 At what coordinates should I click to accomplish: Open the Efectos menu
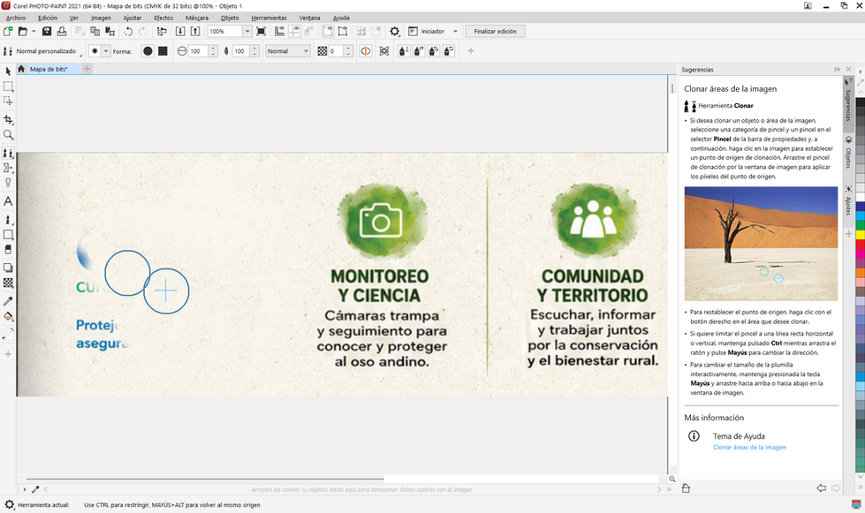[x=163, y=18]
